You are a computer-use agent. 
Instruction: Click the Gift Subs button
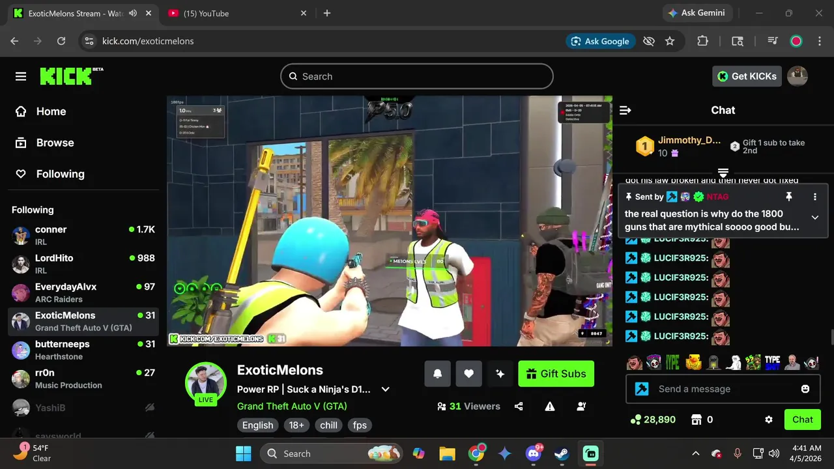[x=556, y=374]
